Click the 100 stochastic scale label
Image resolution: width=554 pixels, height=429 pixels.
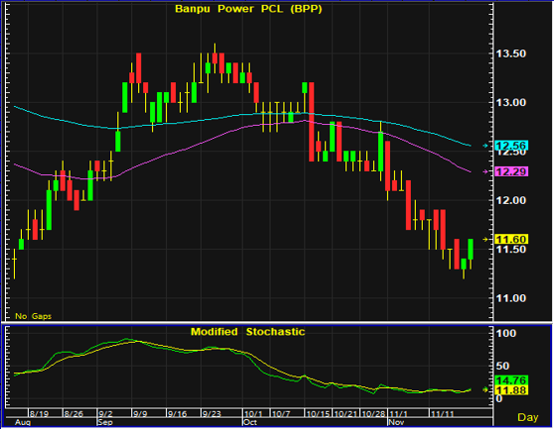[x=506, y=333]
